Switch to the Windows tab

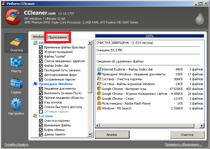coord(38,37)
